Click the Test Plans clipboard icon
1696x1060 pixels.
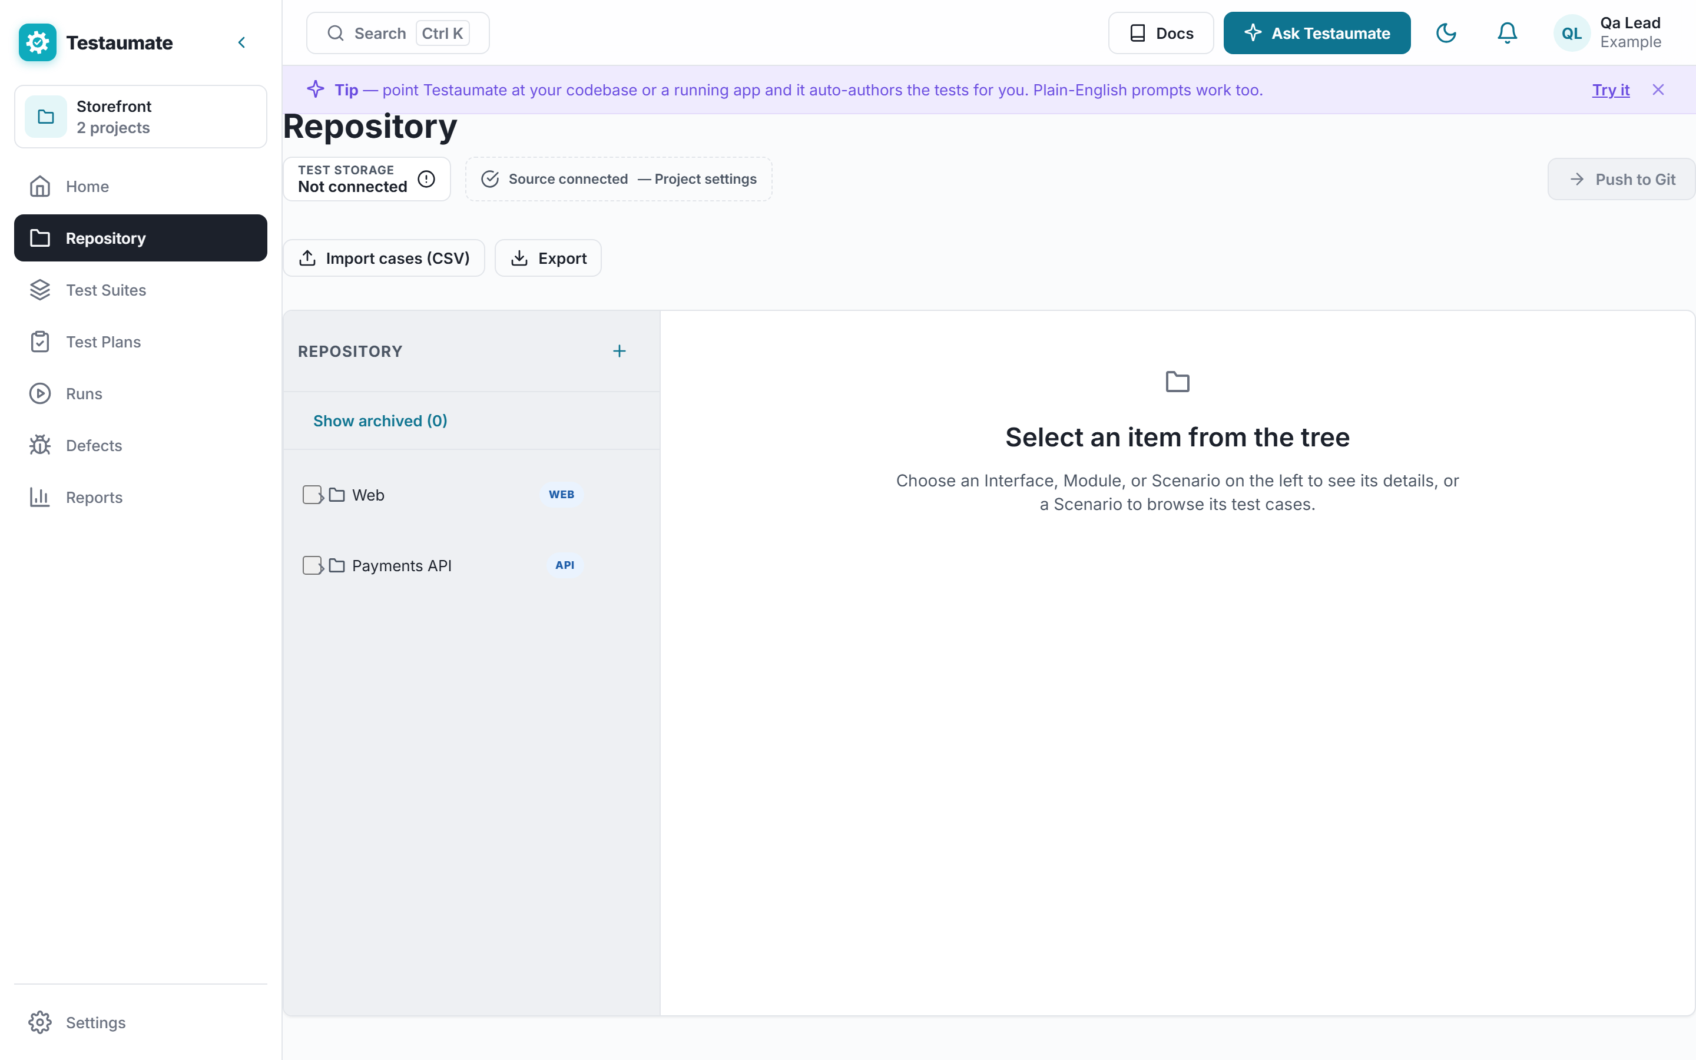[x=40, y=342]
